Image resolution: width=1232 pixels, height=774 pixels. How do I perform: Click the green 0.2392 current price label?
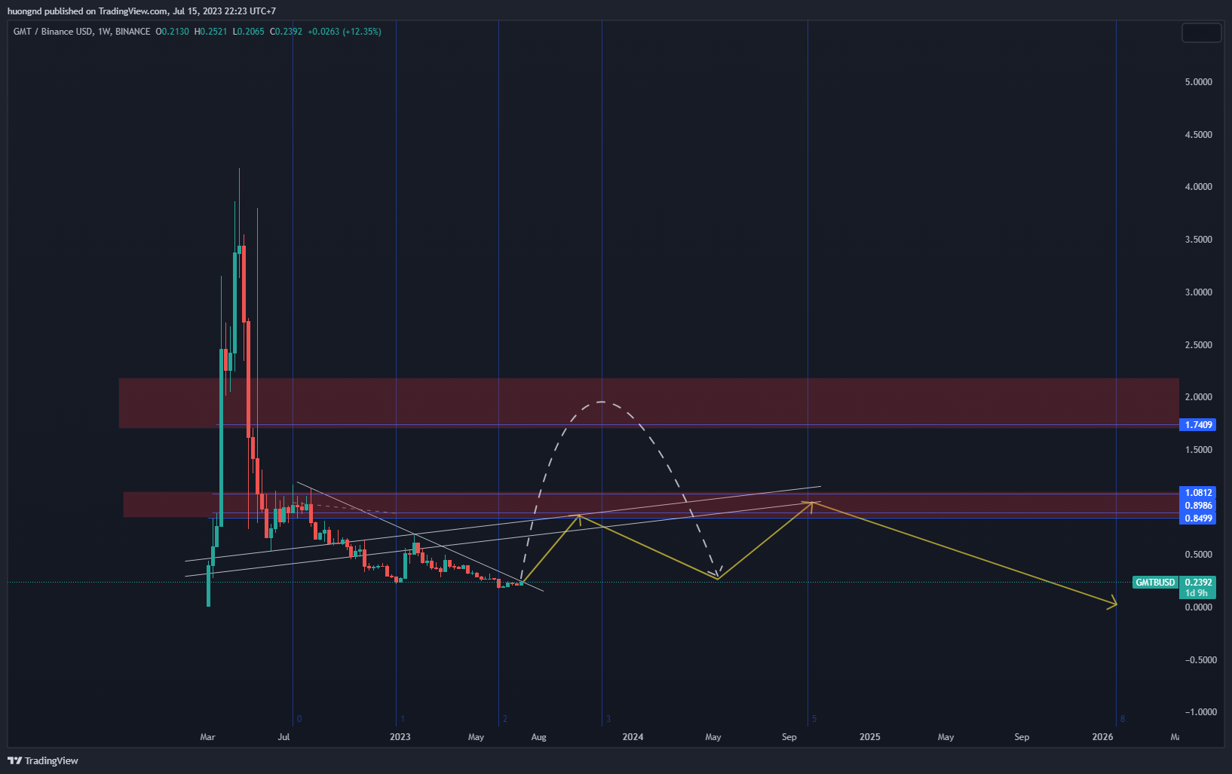[1198, 583]
